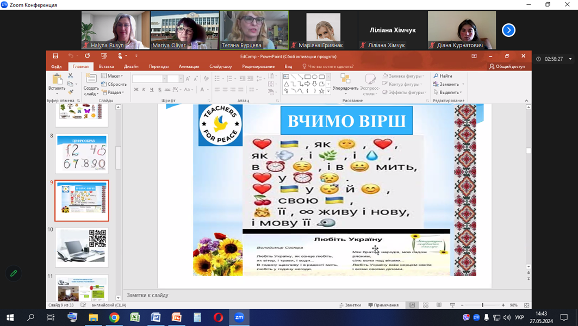Switch to slide sorter view icon
The height and width of the screenshot is (326, 578).
[426, 305]
